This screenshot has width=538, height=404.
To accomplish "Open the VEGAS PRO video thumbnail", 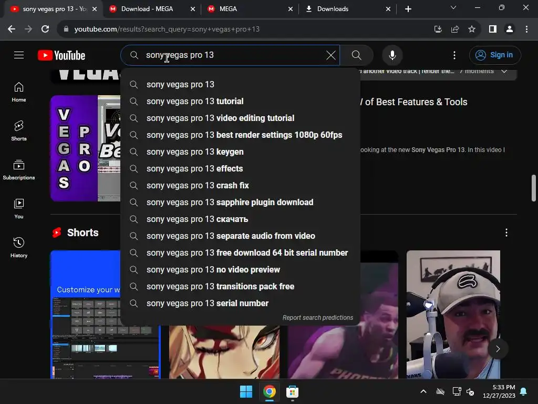I will pyautogui.click(x=86, y=148).
